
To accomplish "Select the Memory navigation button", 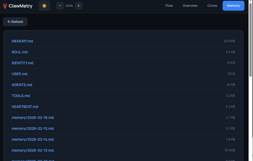I will (233, 5).
